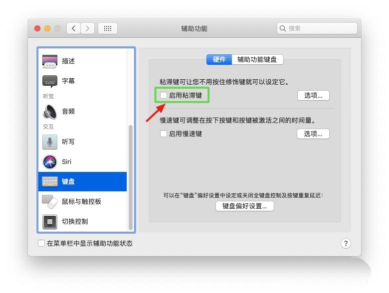Open help with the question mark button
The image size is (389, 293).
click(346, 244)
